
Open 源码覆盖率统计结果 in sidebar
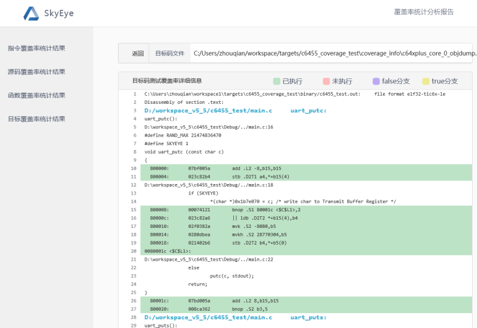tap(37, 72)
